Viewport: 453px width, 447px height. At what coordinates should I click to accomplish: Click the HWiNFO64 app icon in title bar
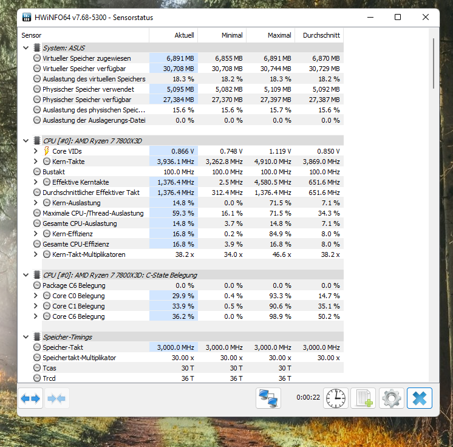pos(27,18)
